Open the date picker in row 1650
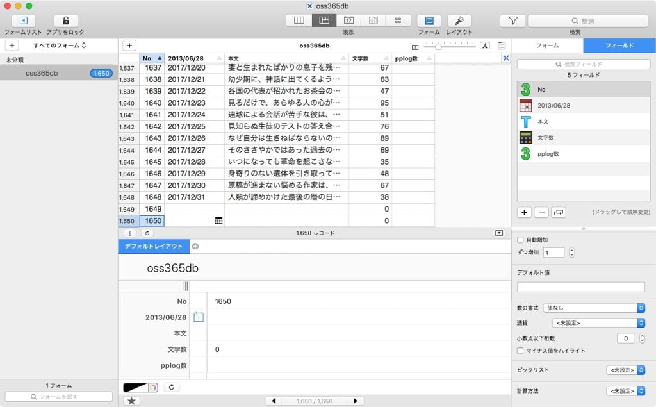Viewport: 656px width, 407px height. coord(218,220)
